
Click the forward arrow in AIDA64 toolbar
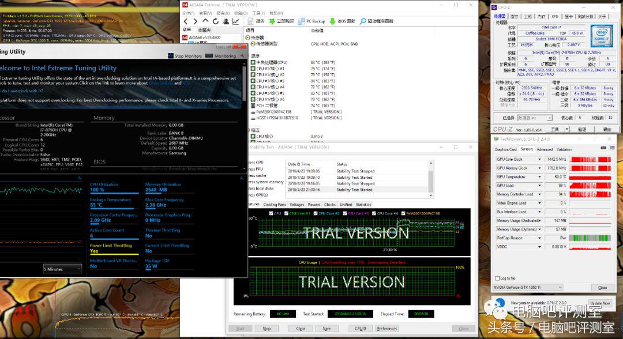(x=196, y=21)
